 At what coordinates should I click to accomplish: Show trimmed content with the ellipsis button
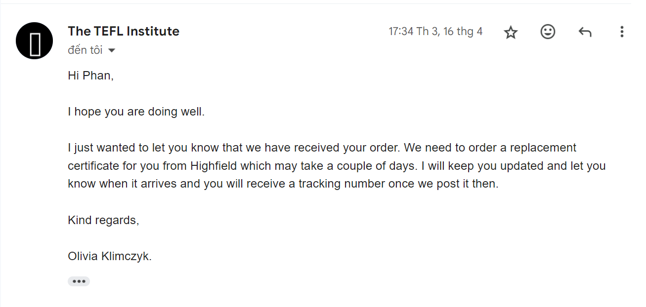pos(79,281)
